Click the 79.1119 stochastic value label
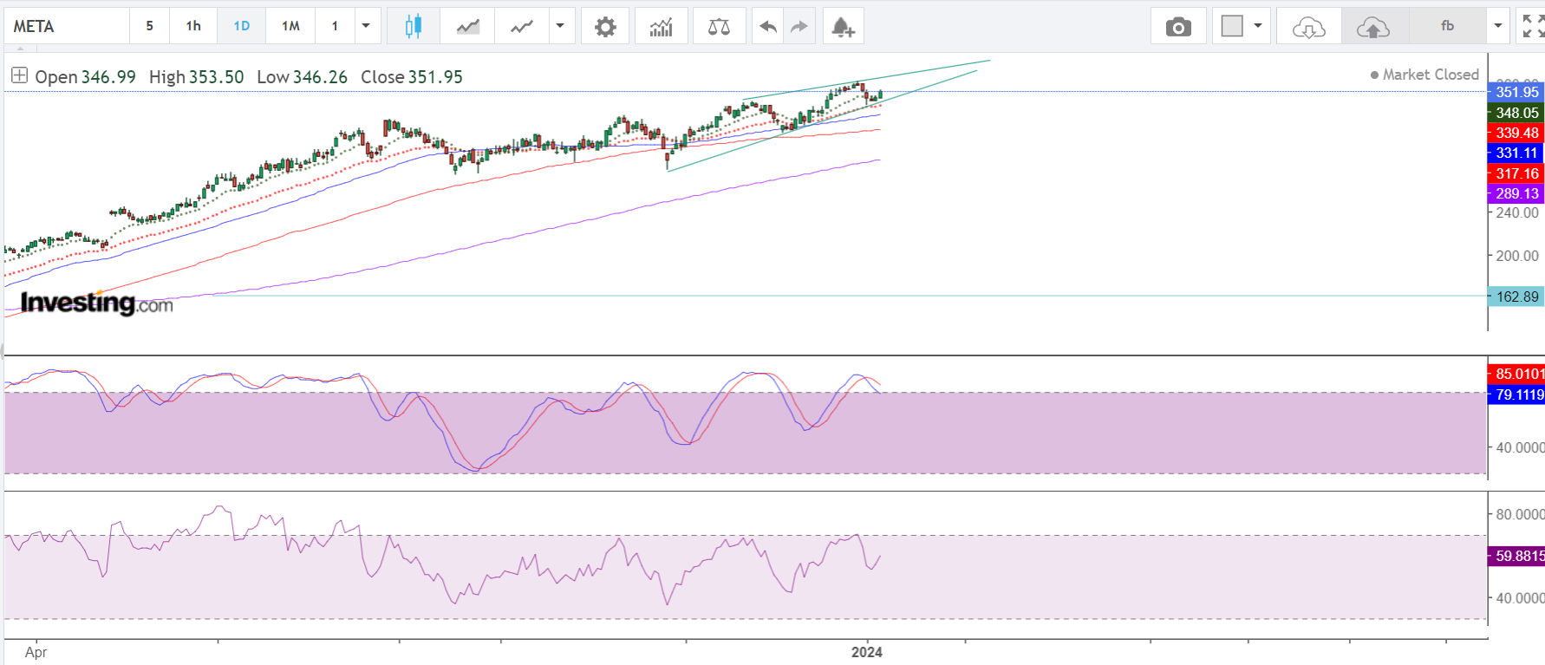 tap(1517, 394)
